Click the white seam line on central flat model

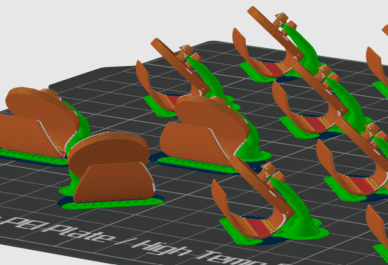pos(221,142)
